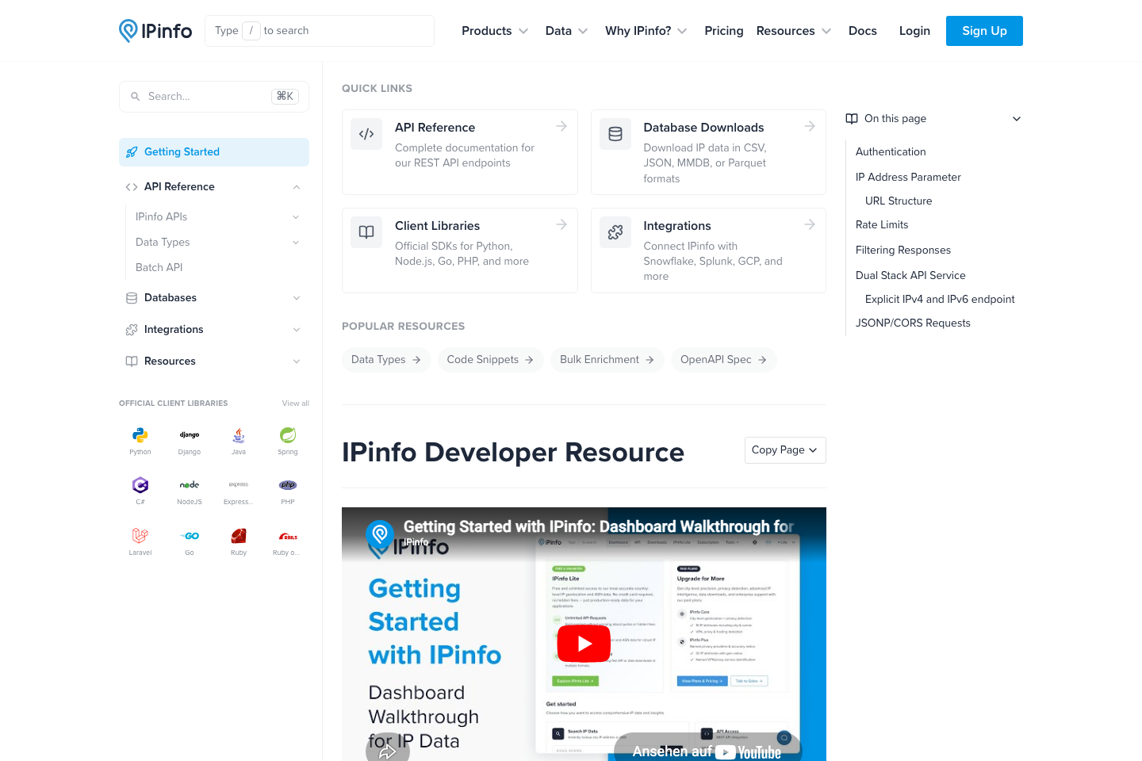Open the Copy Page dropdown
Screen dimensions: 1142x761
(785, 449)
